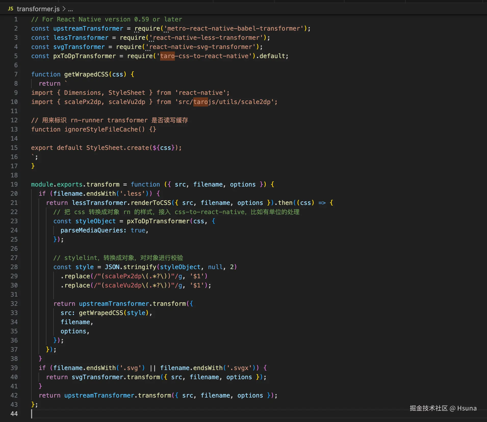Click 'lessTransformer.renderToCSS' call
This screenshot has height=422, width=487.
click(121, 203)
